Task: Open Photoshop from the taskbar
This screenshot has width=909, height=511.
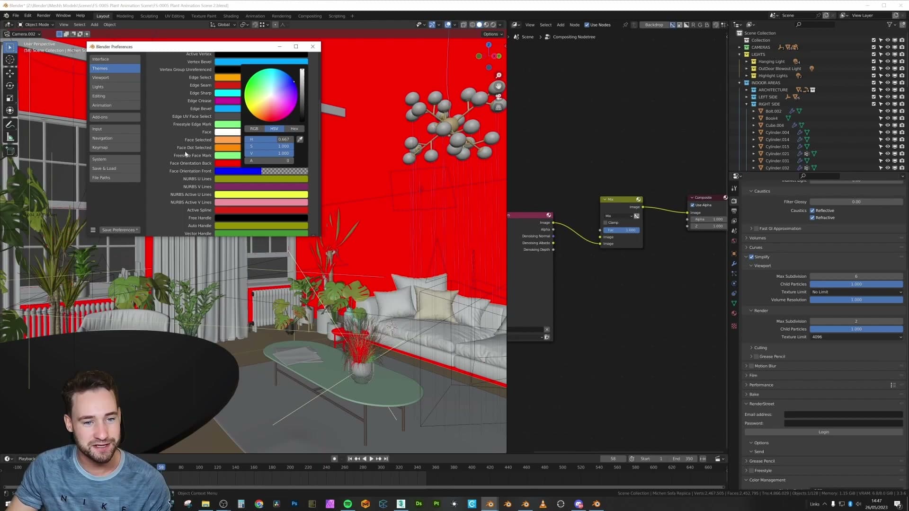Action: (294, 504)
